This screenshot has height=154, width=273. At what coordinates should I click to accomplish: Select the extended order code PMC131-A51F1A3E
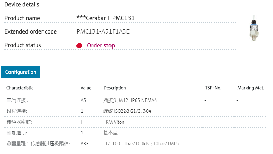pos(103,32)
